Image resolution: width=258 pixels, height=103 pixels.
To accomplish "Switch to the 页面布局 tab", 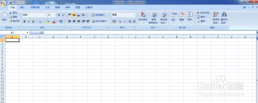I will pyautogui.click(x=35, y=7).
